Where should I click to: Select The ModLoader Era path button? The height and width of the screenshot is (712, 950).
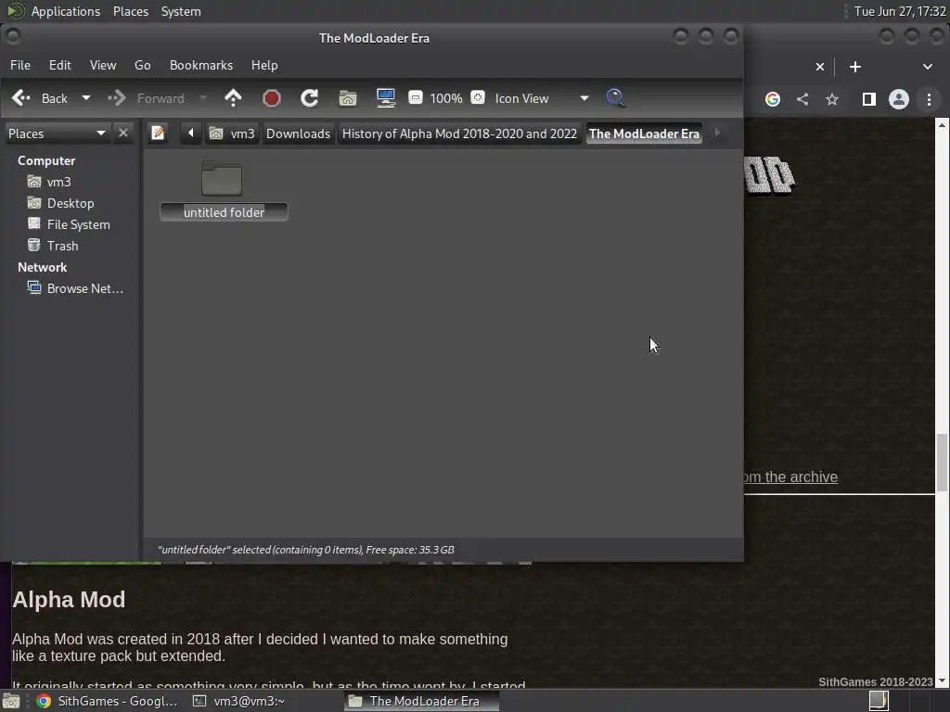point(644,133)
